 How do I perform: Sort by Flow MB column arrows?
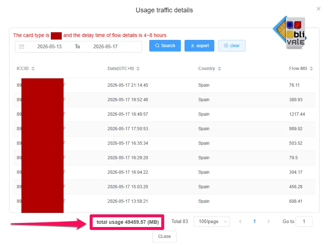(x=311, y=69)
